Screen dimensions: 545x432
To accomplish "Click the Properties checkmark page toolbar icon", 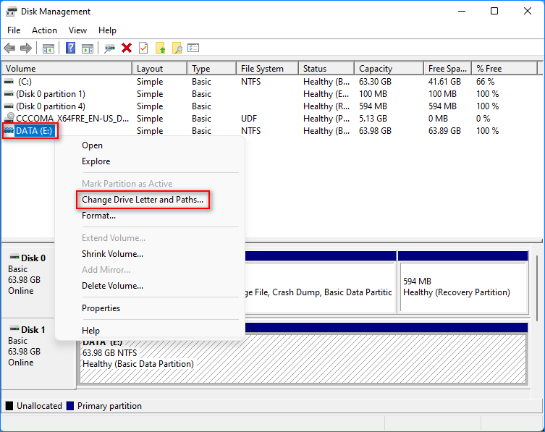I will point(143,48).
